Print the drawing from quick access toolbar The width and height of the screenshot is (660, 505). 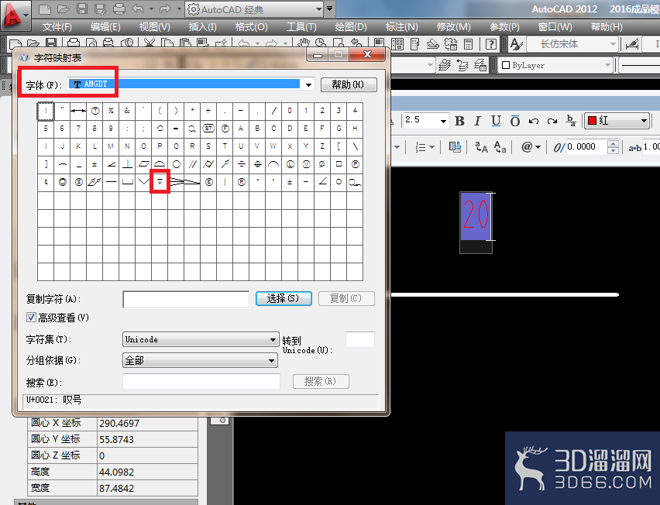[x=119, y=9]
